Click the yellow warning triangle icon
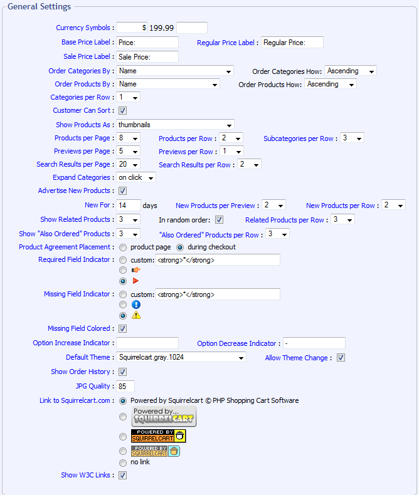The height and width of the screenshot is (495, 419). [135, 316]
